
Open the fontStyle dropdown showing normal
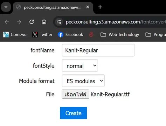(80, 66)
